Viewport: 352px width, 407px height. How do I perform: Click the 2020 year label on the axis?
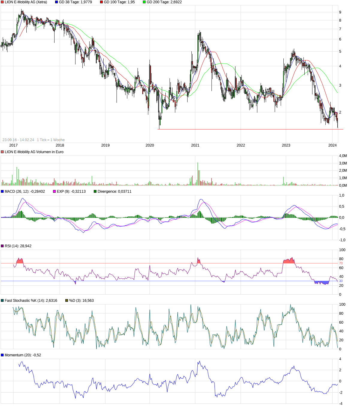(150, 145)
